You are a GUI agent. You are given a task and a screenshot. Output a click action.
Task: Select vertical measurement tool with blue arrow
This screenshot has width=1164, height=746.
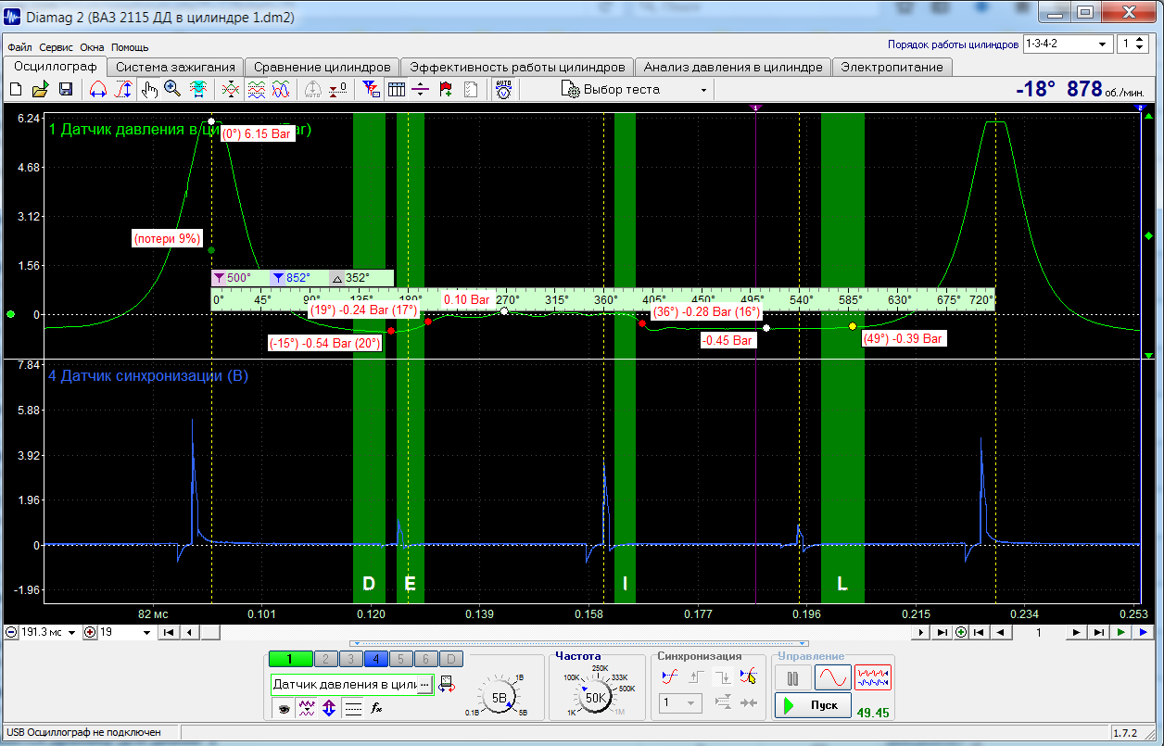pos(123,89)
